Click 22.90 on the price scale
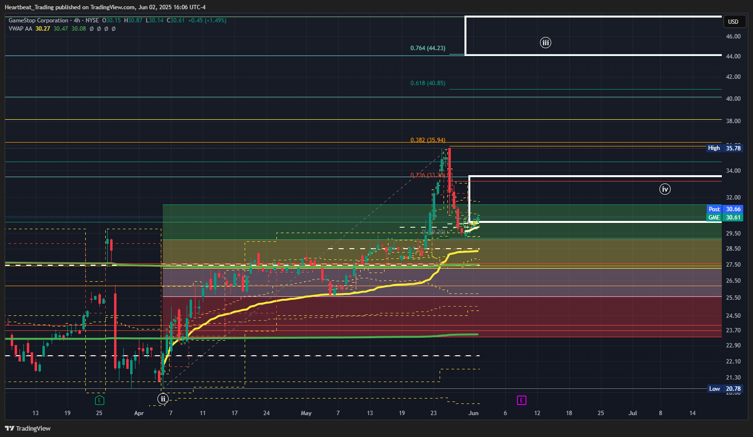This screenshot has height=437, width=753. click(733, 346)
